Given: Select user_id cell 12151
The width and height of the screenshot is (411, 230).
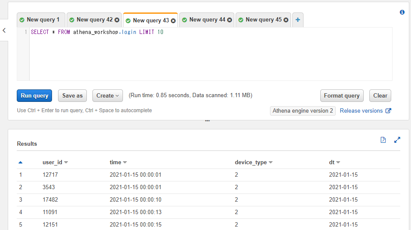Looking at the screenshot, I should pyautogui.click(x=50, y=224).
